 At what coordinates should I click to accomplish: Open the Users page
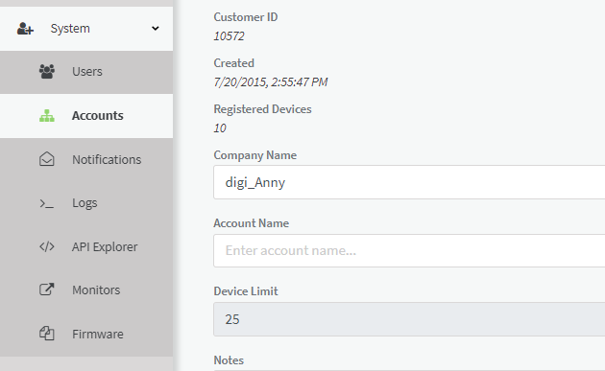tap(86, 72)
